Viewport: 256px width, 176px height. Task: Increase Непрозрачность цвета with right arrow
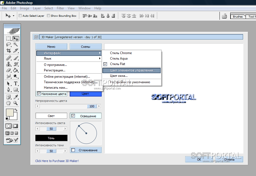pos(99,106)
